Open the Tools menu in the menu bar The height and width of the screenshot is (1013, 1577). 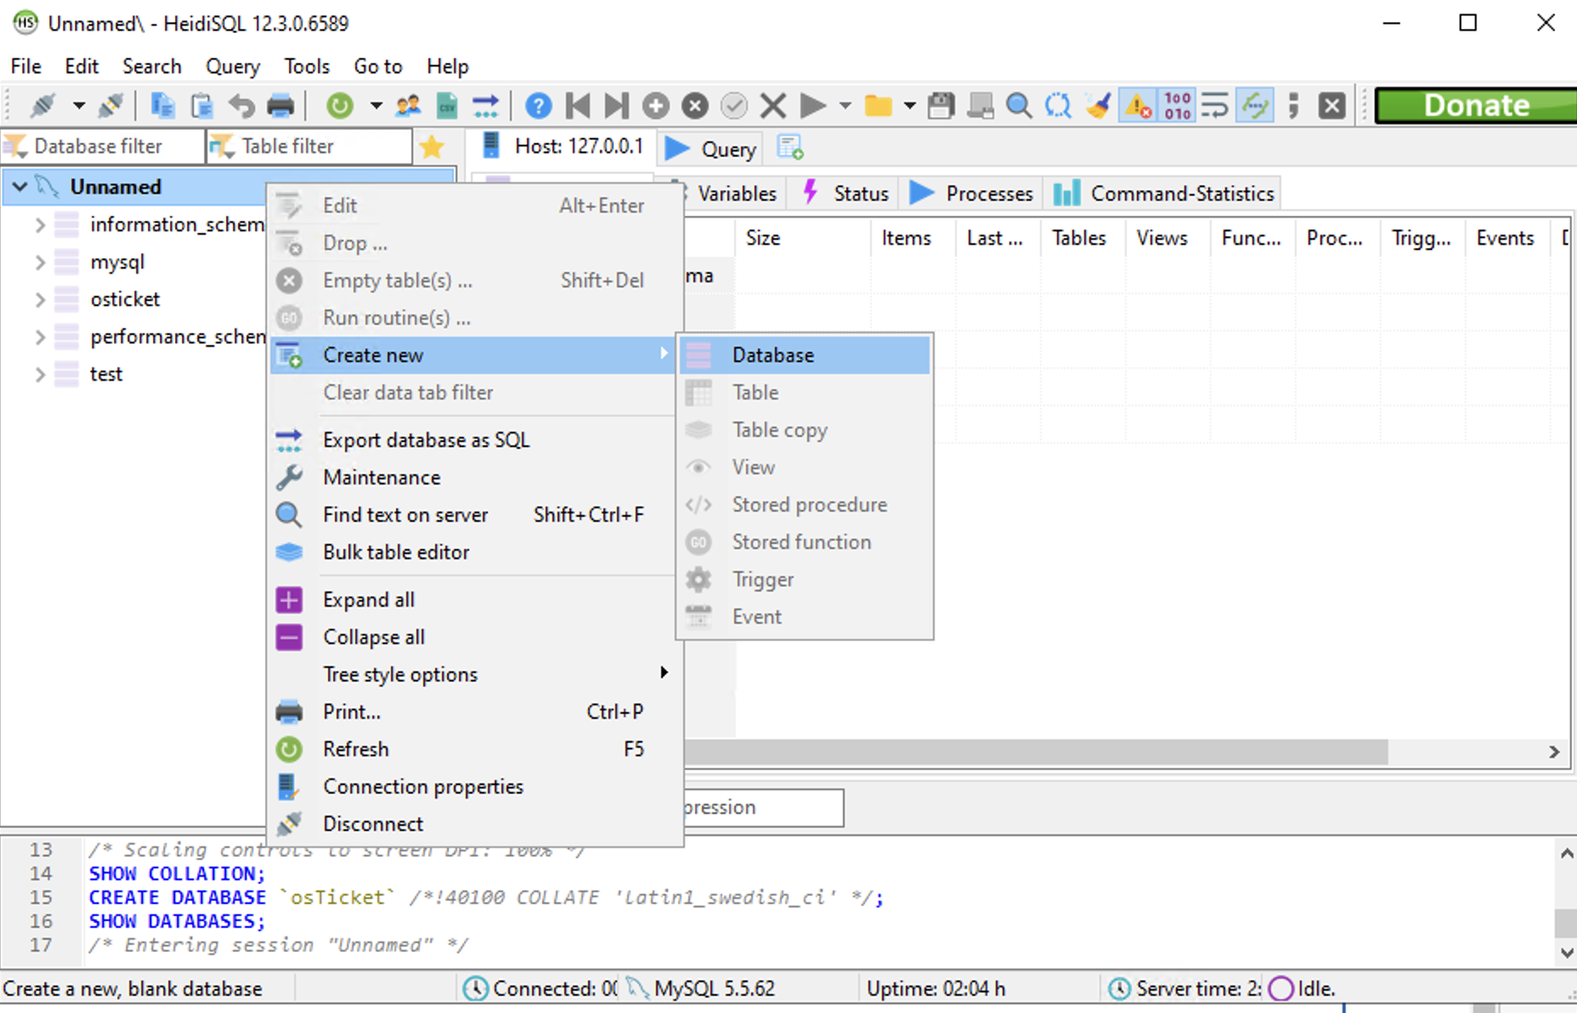pos(307,66)
